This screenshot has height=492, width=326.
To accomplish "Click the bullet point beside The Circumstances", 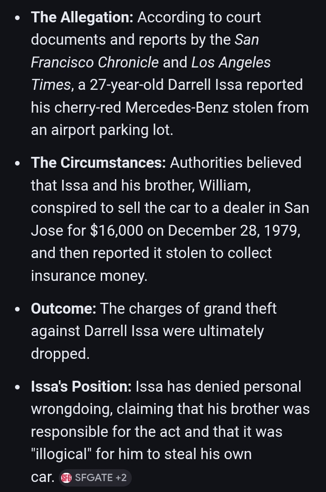I will point(17,164).
